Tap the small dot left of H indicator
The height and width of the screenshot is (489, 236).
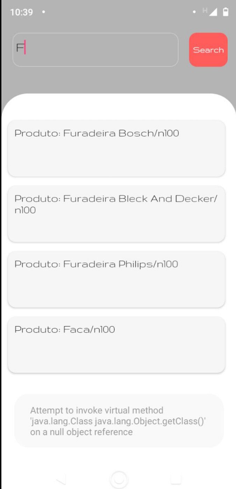[x=194, y=12]
